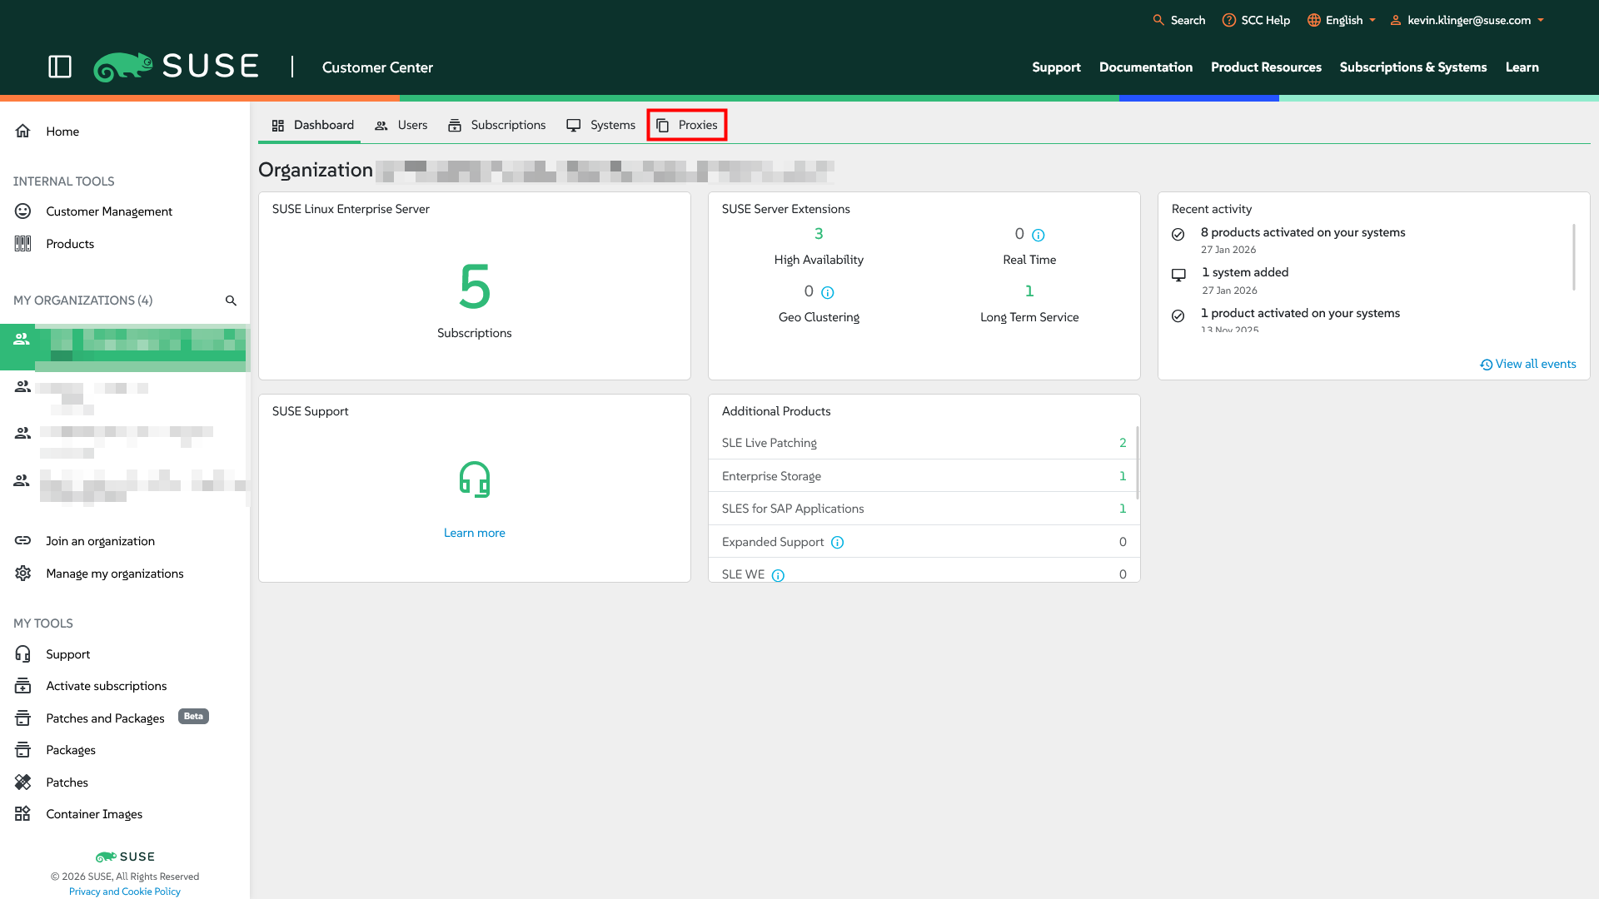Click the SLE WE info icon
Image resolution: width=1599 pixels, height=899 pixels.
point(778,575)
